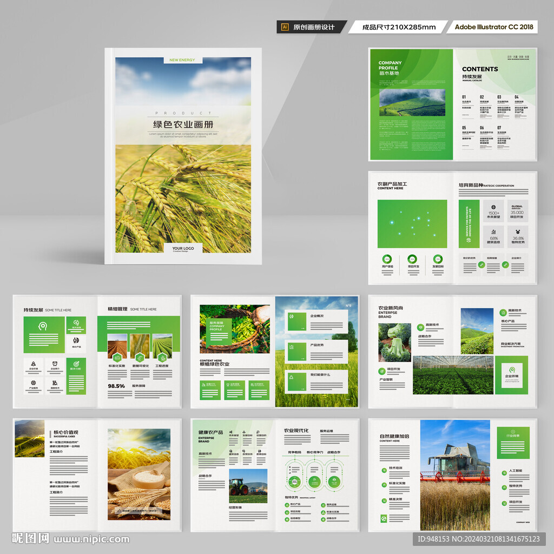Click the '农副产品加工' heading

pos(392,184)
